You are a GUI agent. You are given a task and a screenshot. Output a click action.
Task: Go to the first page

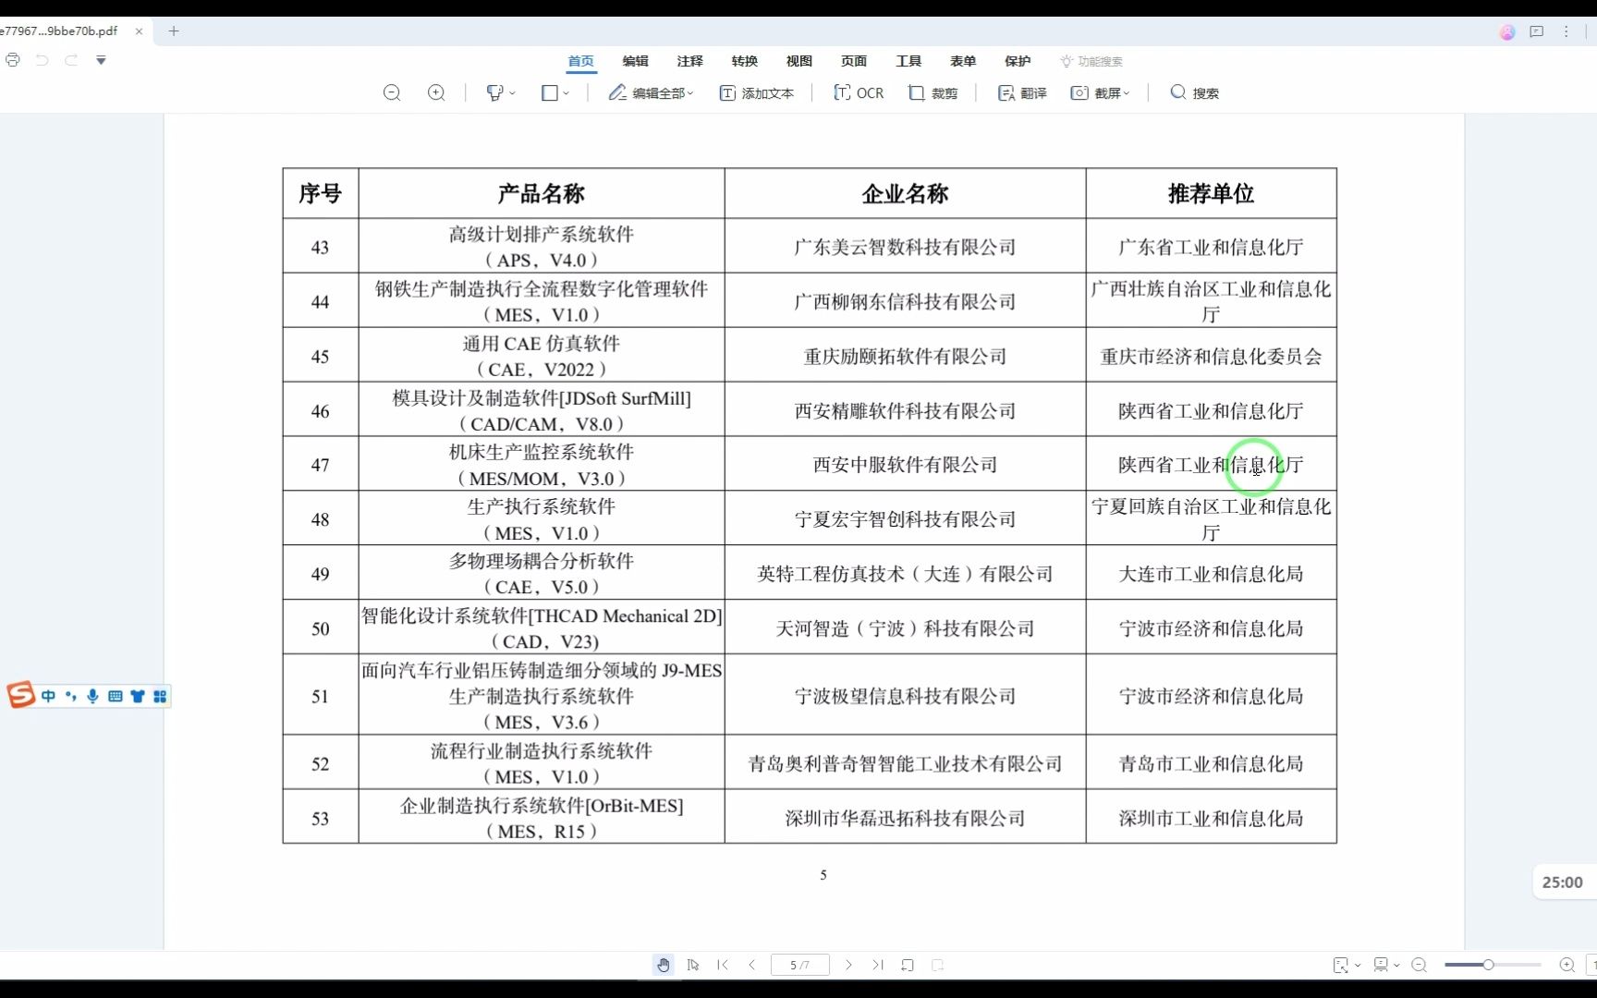coord(723,965)
